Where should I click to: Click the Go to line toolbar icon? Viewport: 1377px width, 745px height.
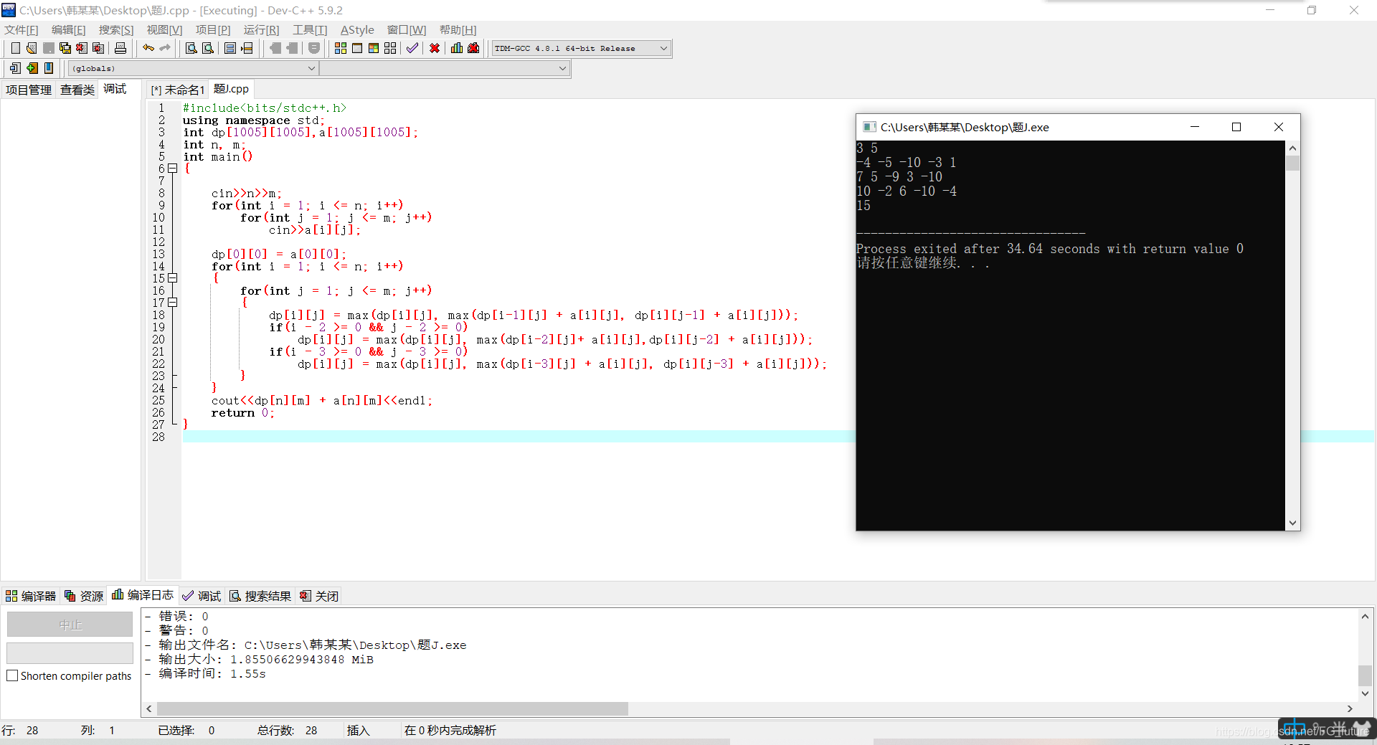point(247,48)
